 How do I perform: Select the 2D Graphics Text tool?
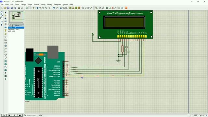(6, 73)
